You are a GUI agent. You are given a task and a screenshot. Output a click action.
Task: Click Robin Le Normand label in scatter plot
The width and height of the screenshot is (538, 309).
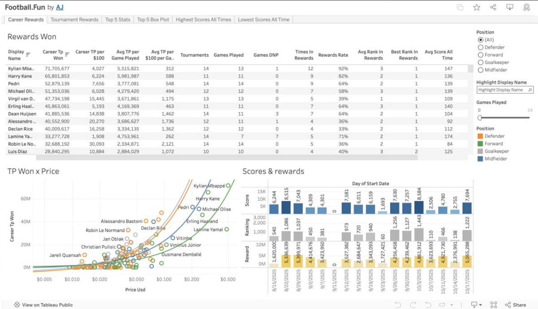pyautogui.click(x=104, y=230)
